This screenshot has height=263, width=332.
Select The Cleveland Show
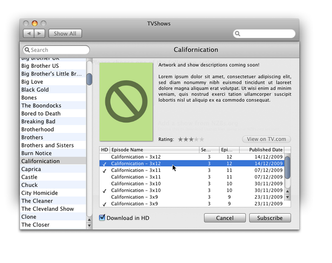[x=53, y=209]
